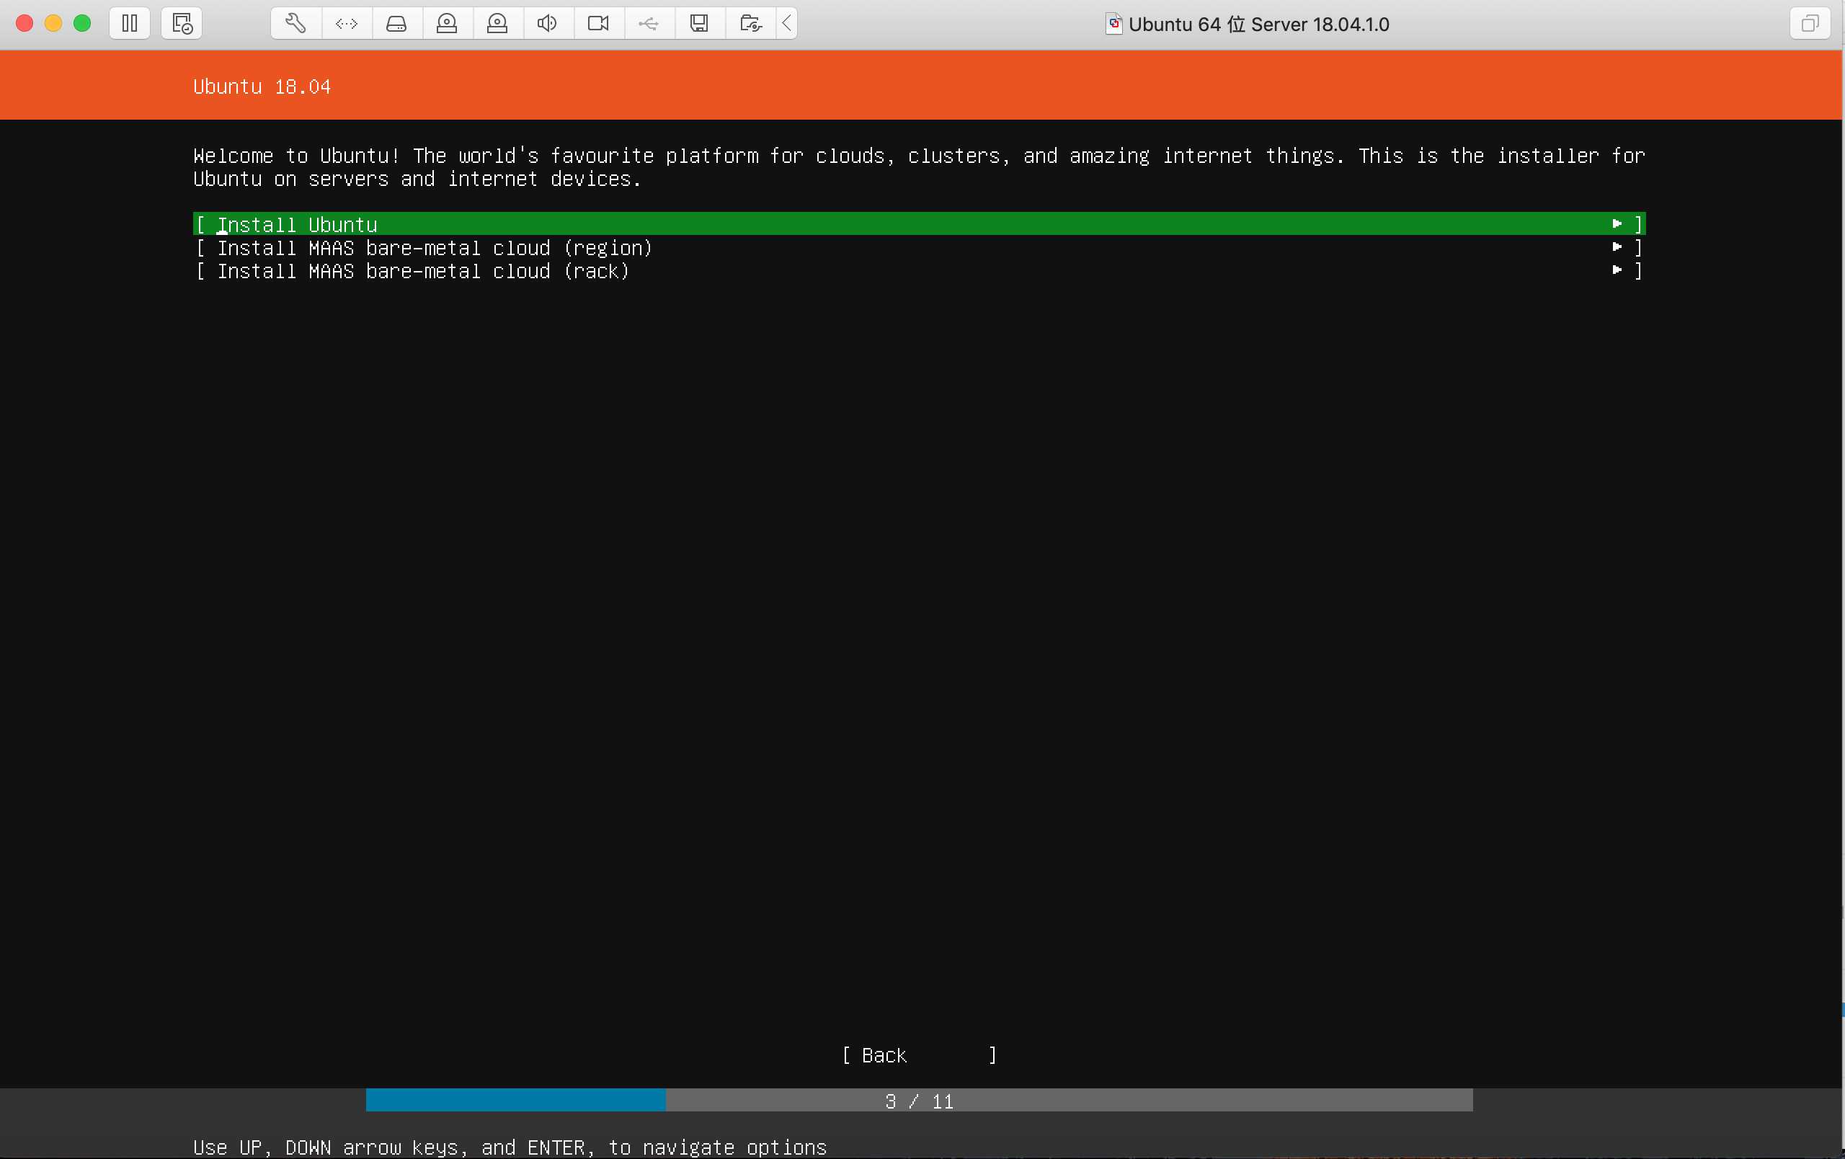Click the arrow on MAAS region row
The image size is (1845, 1159).
[1617, 247]
